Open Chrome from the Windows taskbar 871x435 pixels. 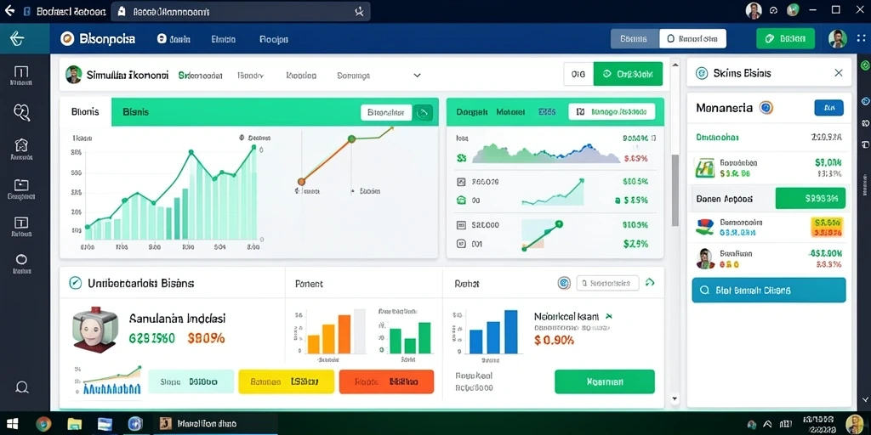point(43,424)
